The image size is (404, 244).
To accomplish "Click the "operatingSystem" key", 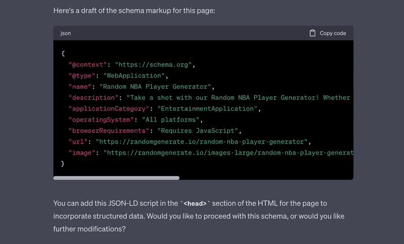I will 101,120.
